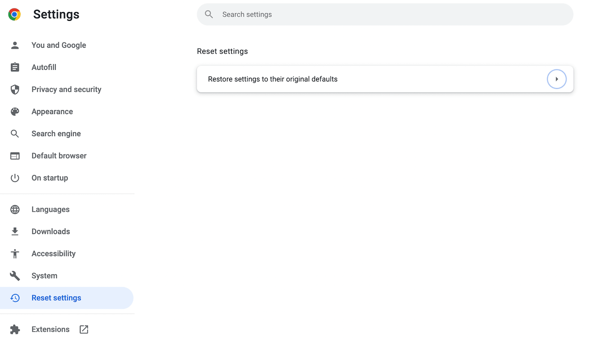
Task: Open the On startup power icon
Action: coord(15,177)
